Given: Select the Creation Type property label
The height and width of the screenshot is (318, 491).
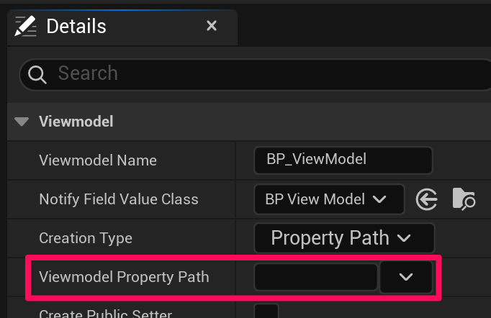Looking at the screenshot, I should (86, 238).
